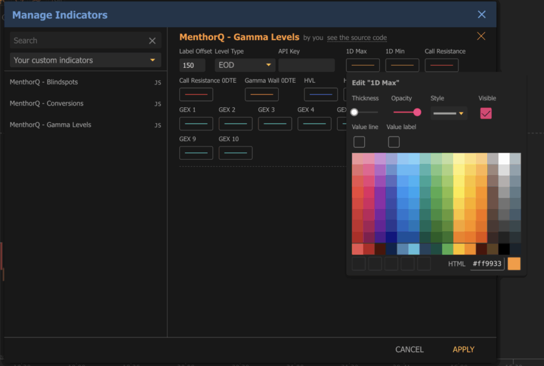Screen dimensions: 544x366
Task: Open the HVL blue line editor
Action: point(321,94)
